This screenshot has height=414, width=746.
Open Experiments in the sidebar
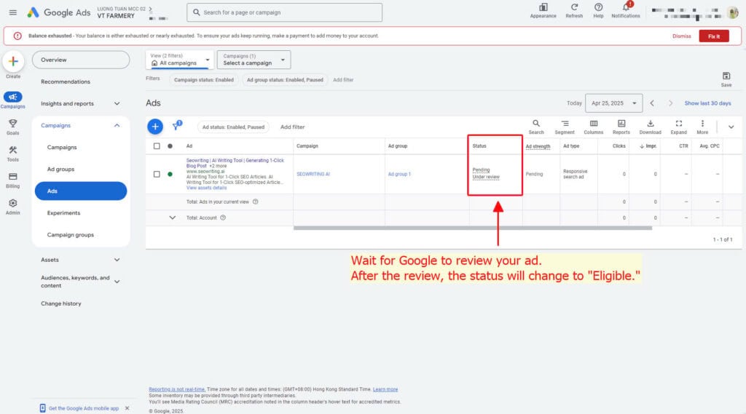(x=64, y=213)
